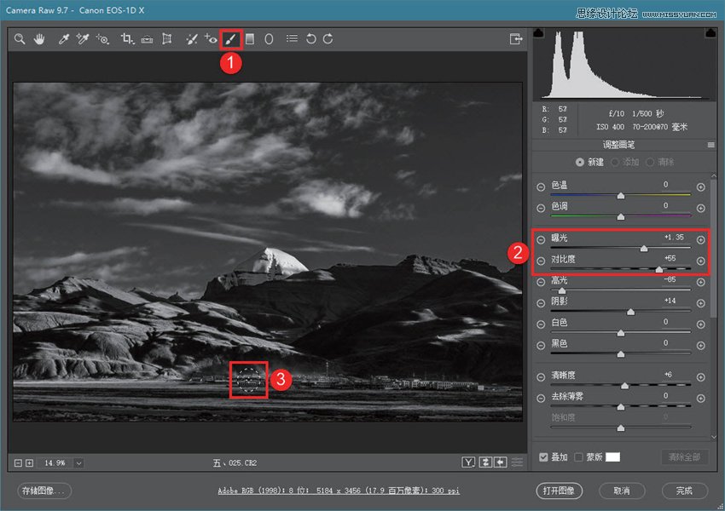Click the 高光 slider handle
Image resolution: width=725 pixels, height=511 pixels.
(562, 290)
